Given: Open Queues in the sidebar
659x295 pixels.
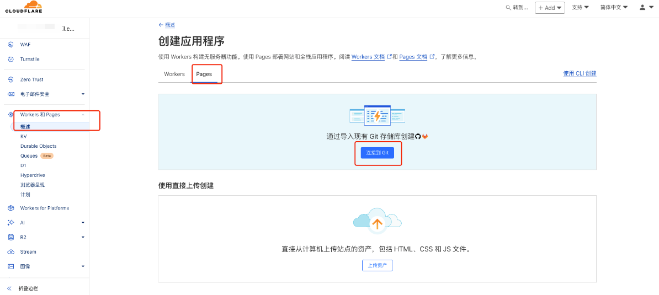Looking at the screenshot, I should [x=29, y=155].
